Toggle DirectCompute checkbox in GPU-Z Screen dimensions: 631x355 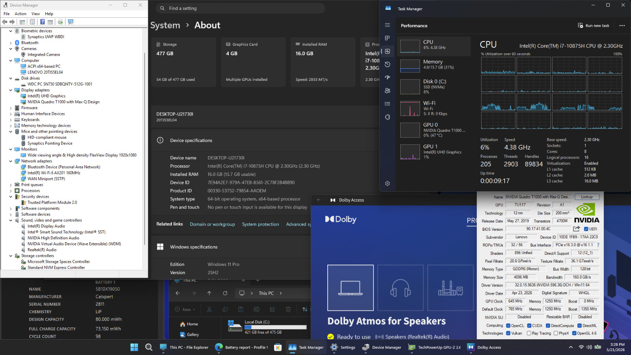548,326
